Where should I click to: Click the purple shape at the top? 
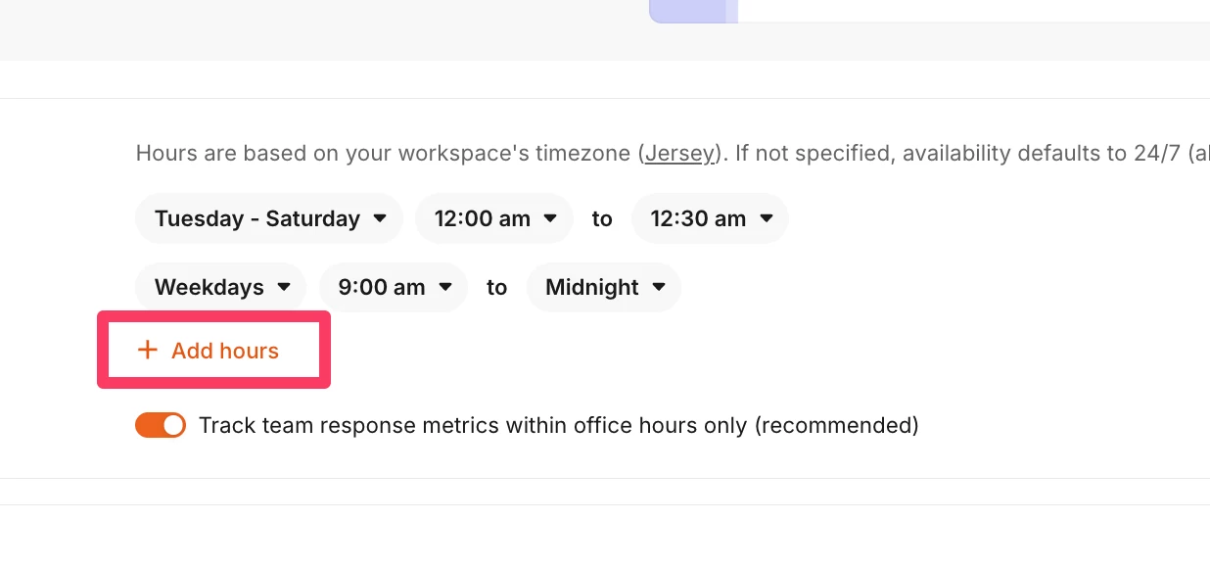pyautogui.click(x=693, y=11)
